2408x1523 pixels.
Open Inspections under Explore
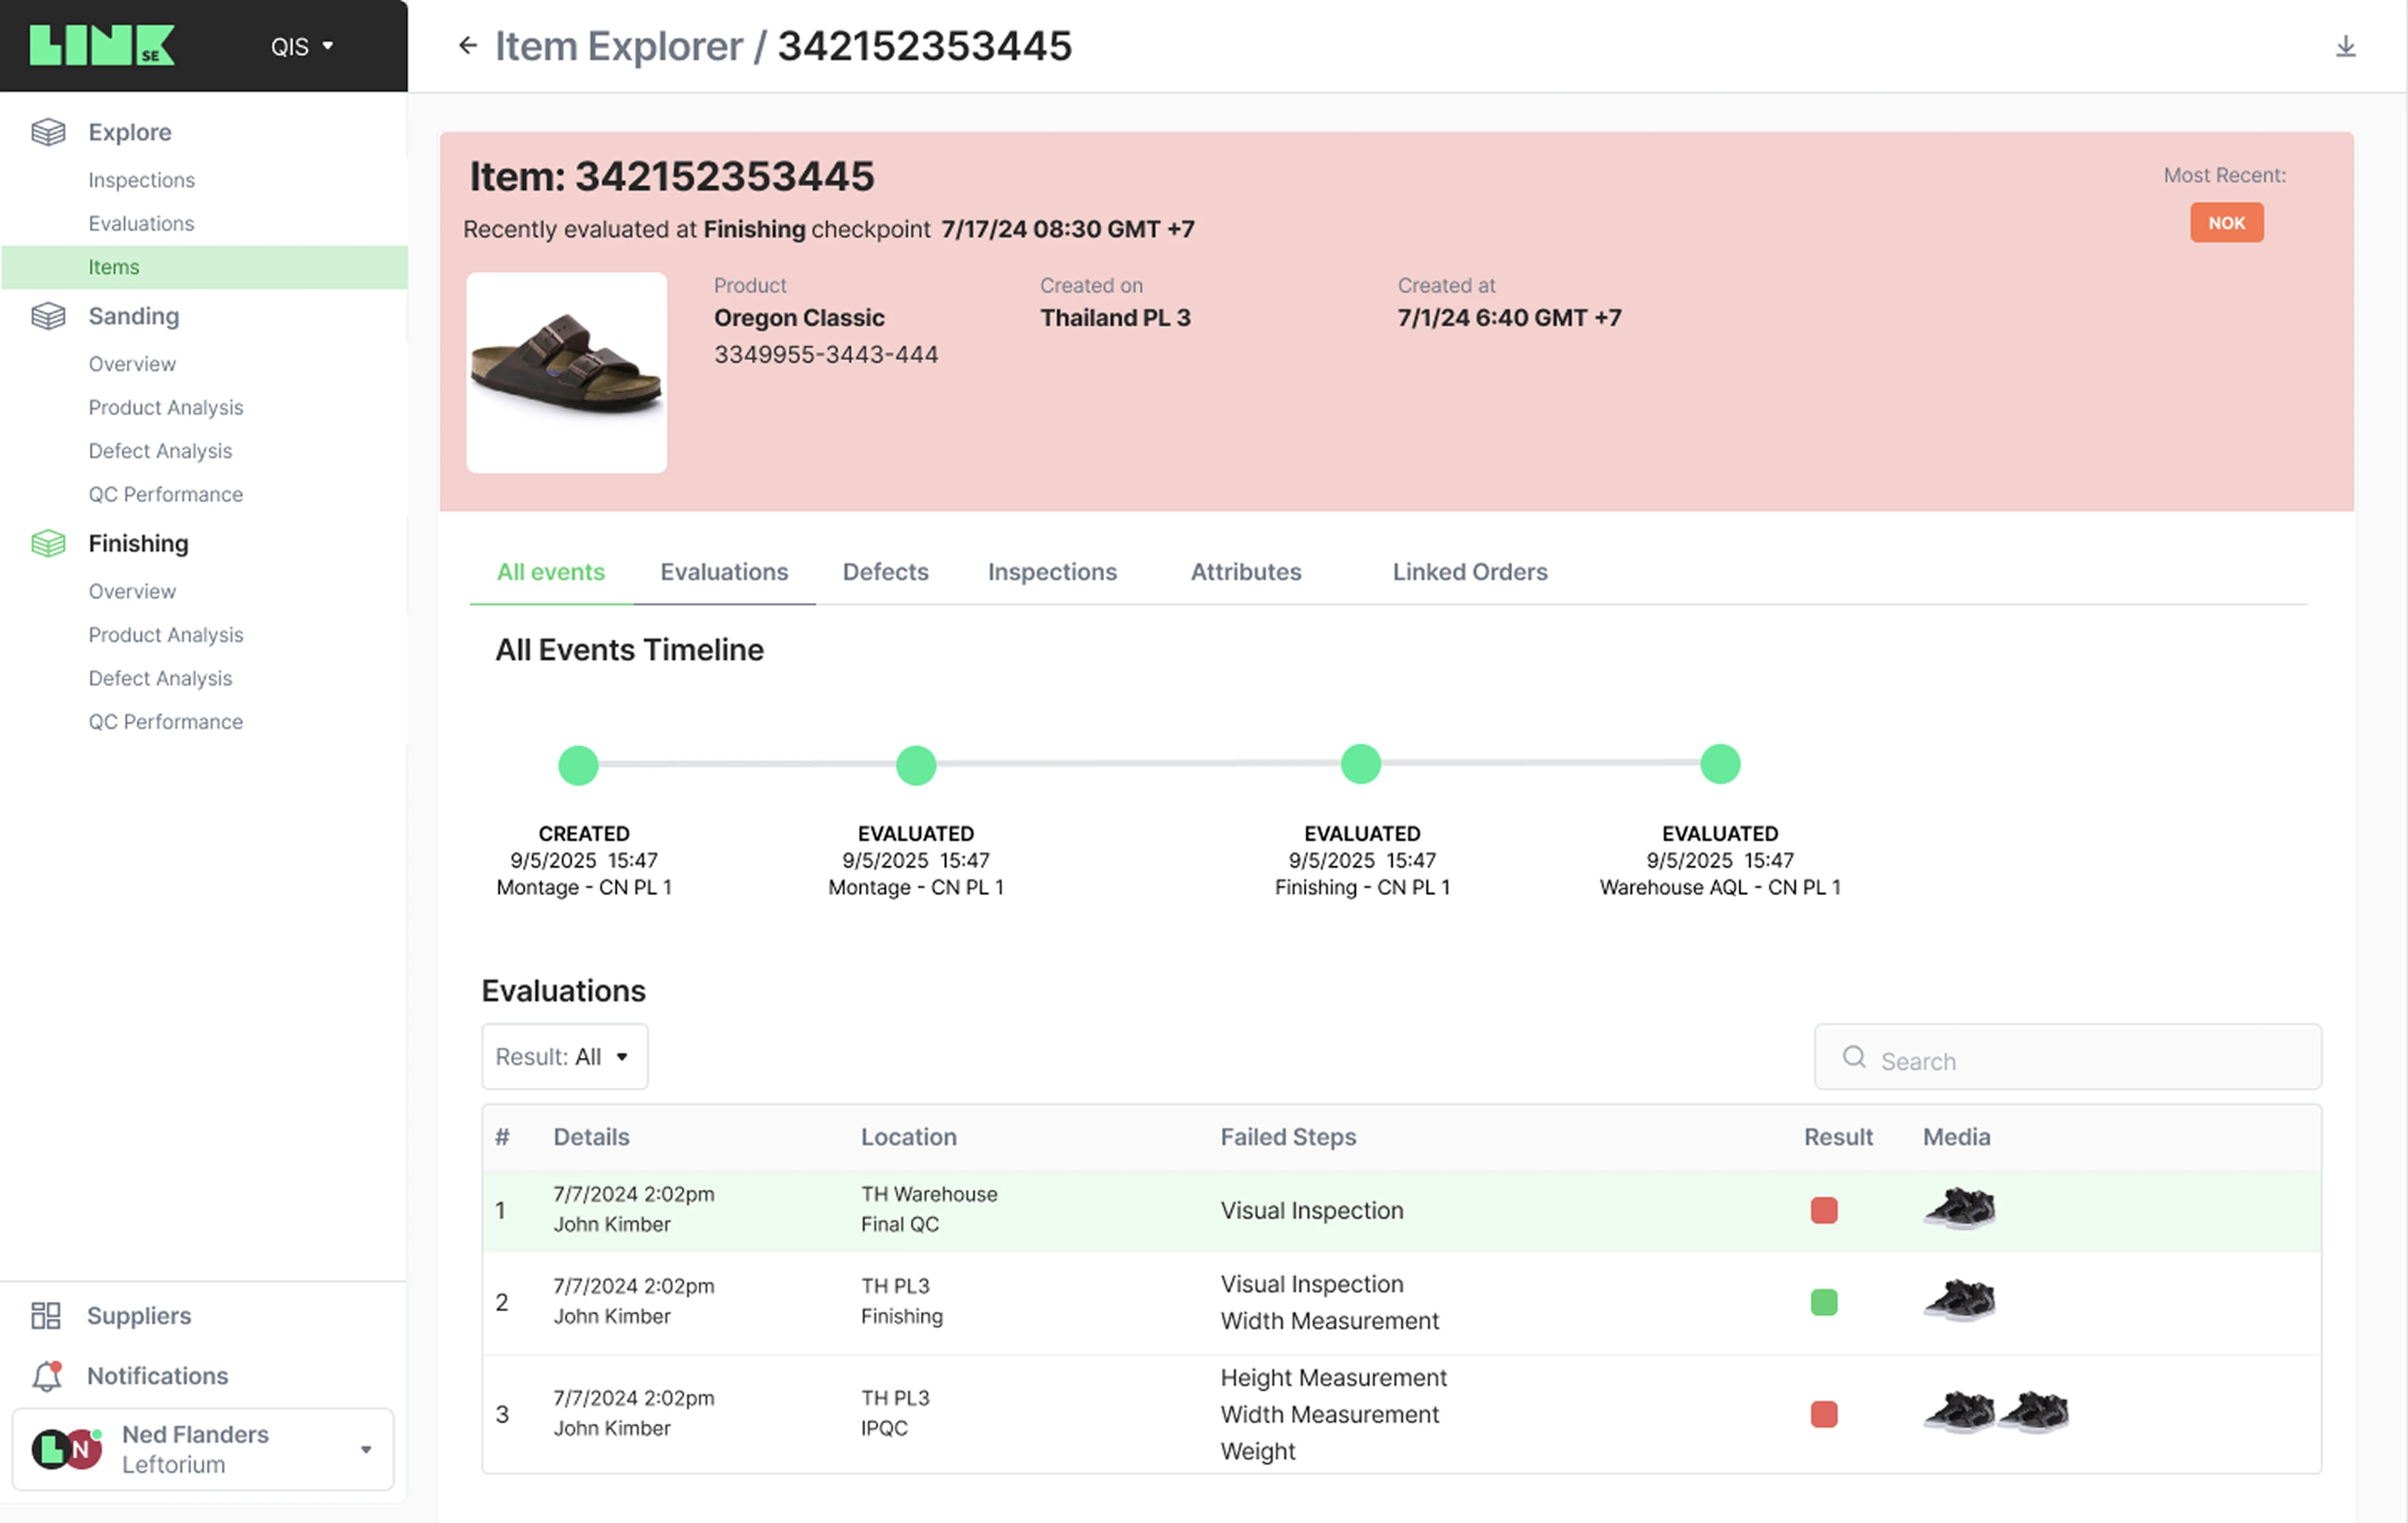(x=141, y=180)
